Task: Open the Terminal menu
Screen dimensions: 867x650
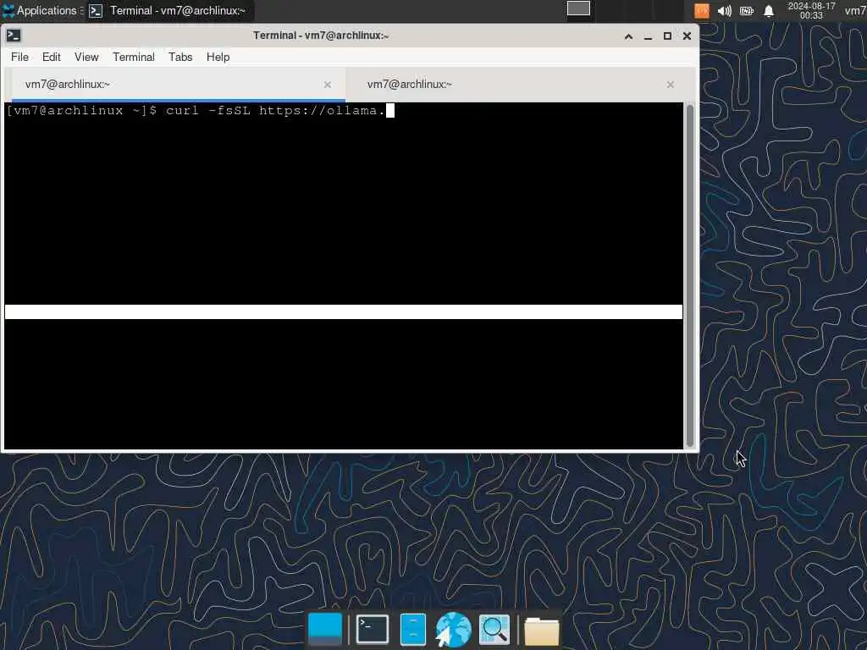Action: click(x=133, y=57)
